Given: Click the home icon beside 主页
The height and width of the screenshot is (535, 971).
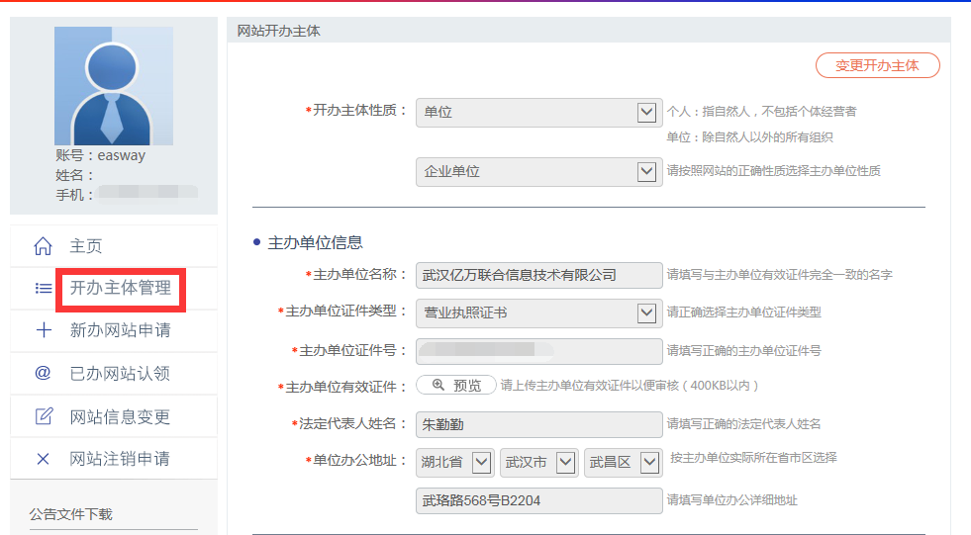Looking at the screenshot, I should click(43, 246).
